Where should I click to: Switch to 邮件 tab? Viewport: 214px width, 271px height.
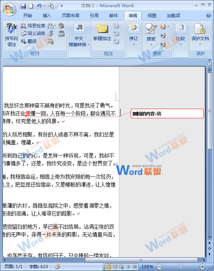tap(114, 16)
